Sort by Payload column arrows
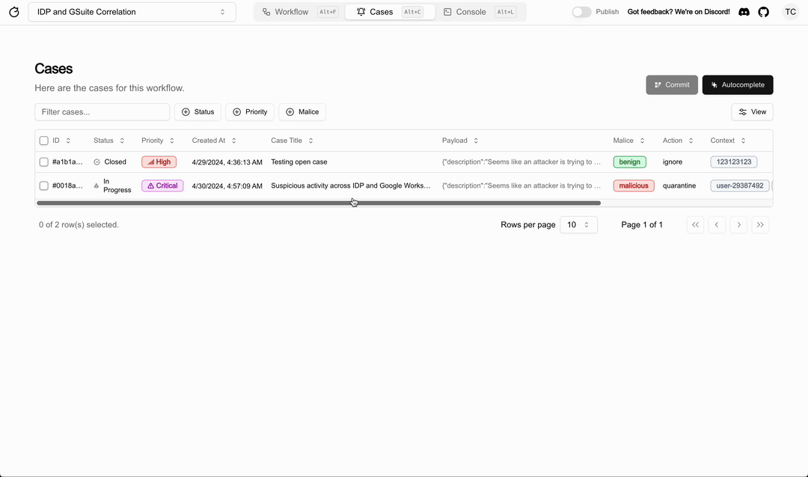 [x=476, y=141]
